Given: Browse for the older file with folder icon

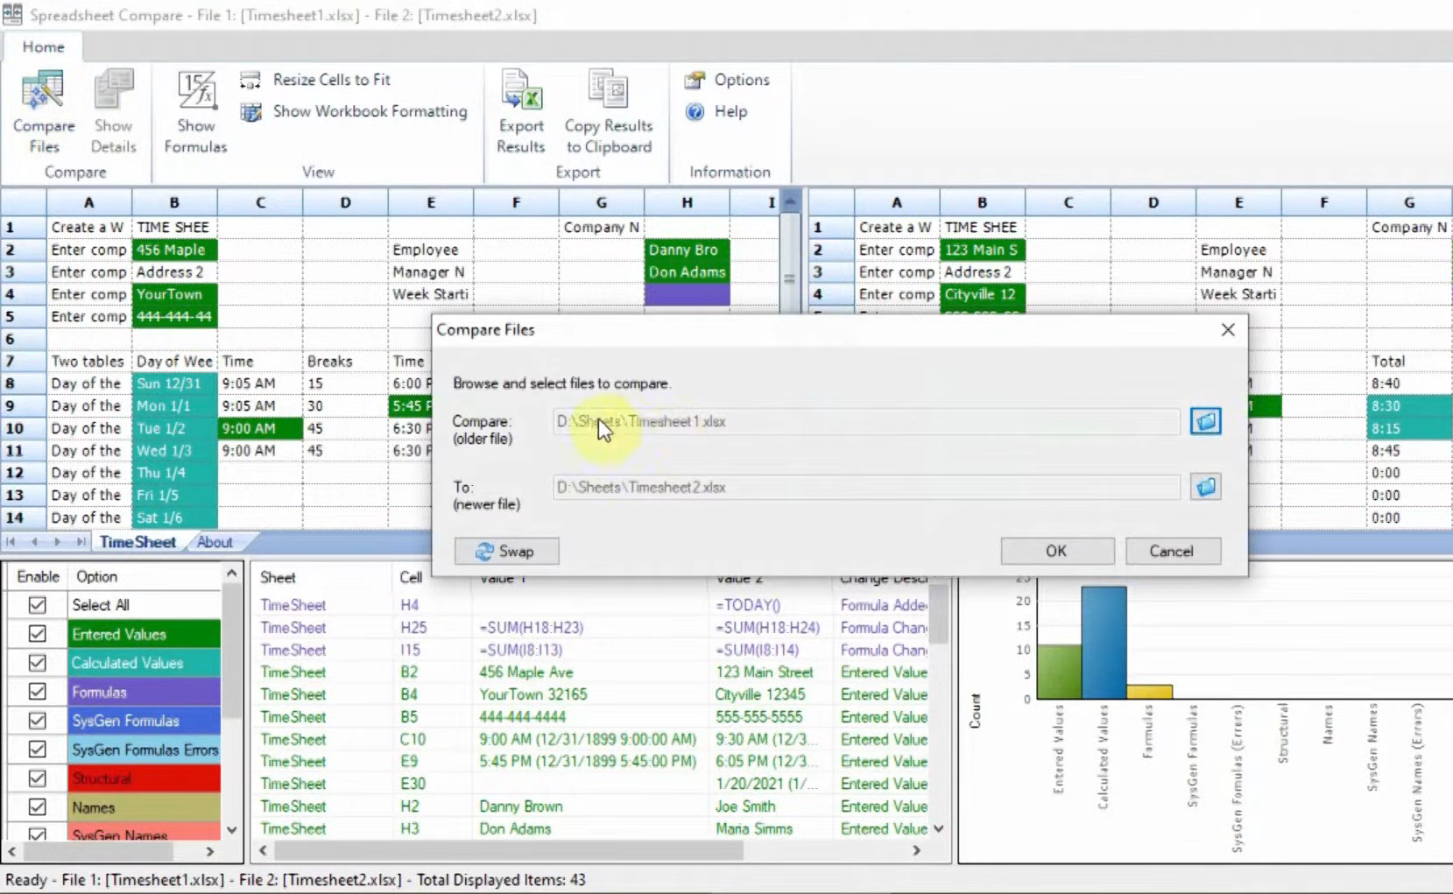Looking at the screenshot, I should point(1205,421).
